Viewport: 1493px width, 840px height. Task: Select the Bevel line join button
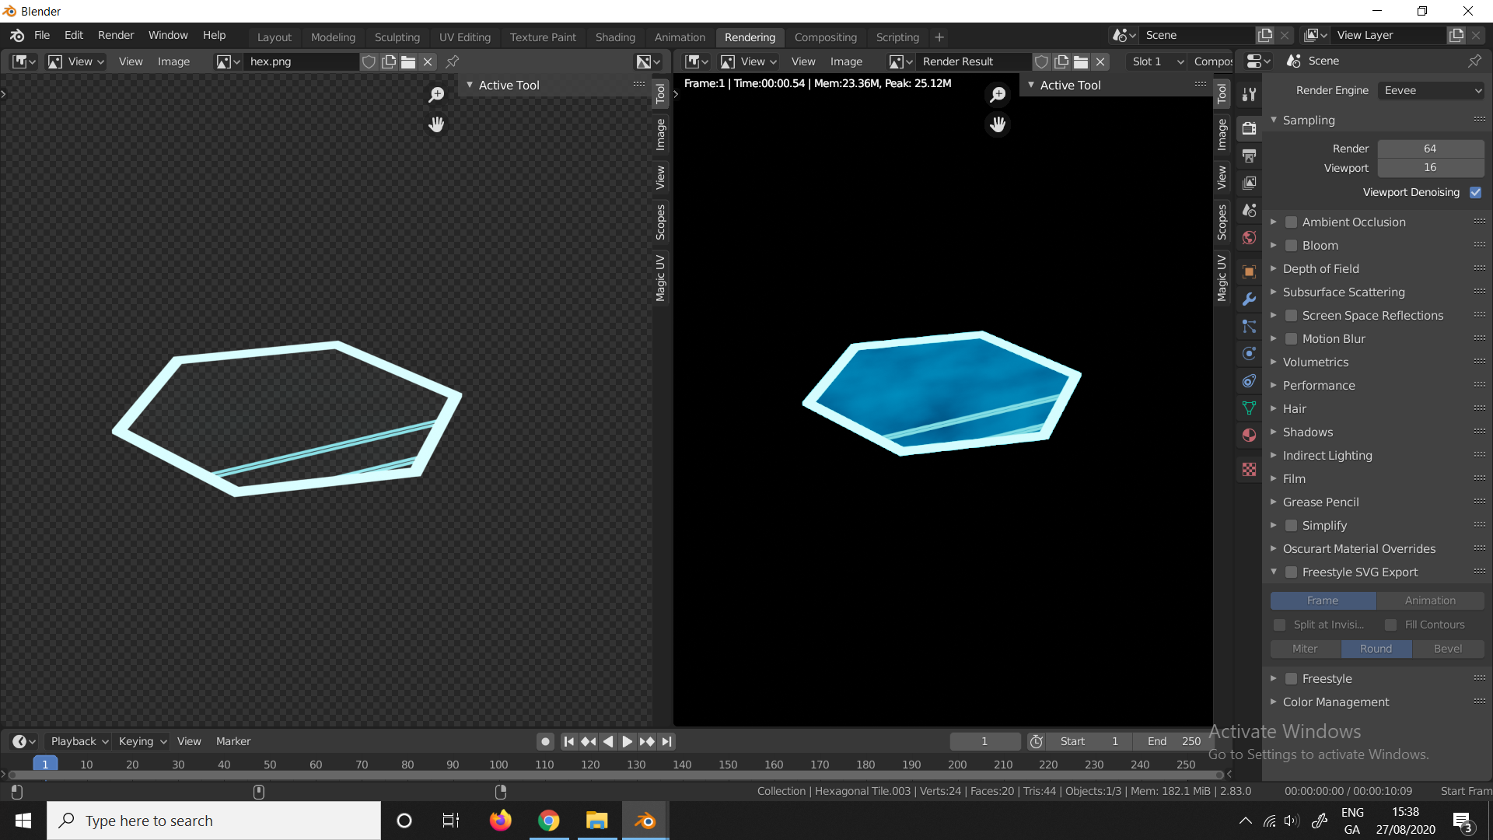pyautogui.click(x=1447, y=649)
